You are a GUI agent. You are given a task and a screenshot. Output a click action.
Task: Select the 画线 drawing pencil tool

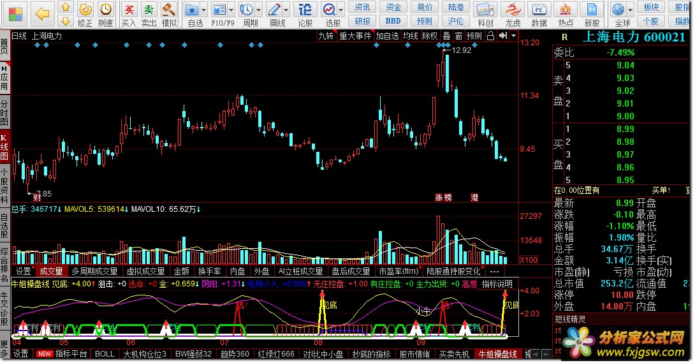274,10
